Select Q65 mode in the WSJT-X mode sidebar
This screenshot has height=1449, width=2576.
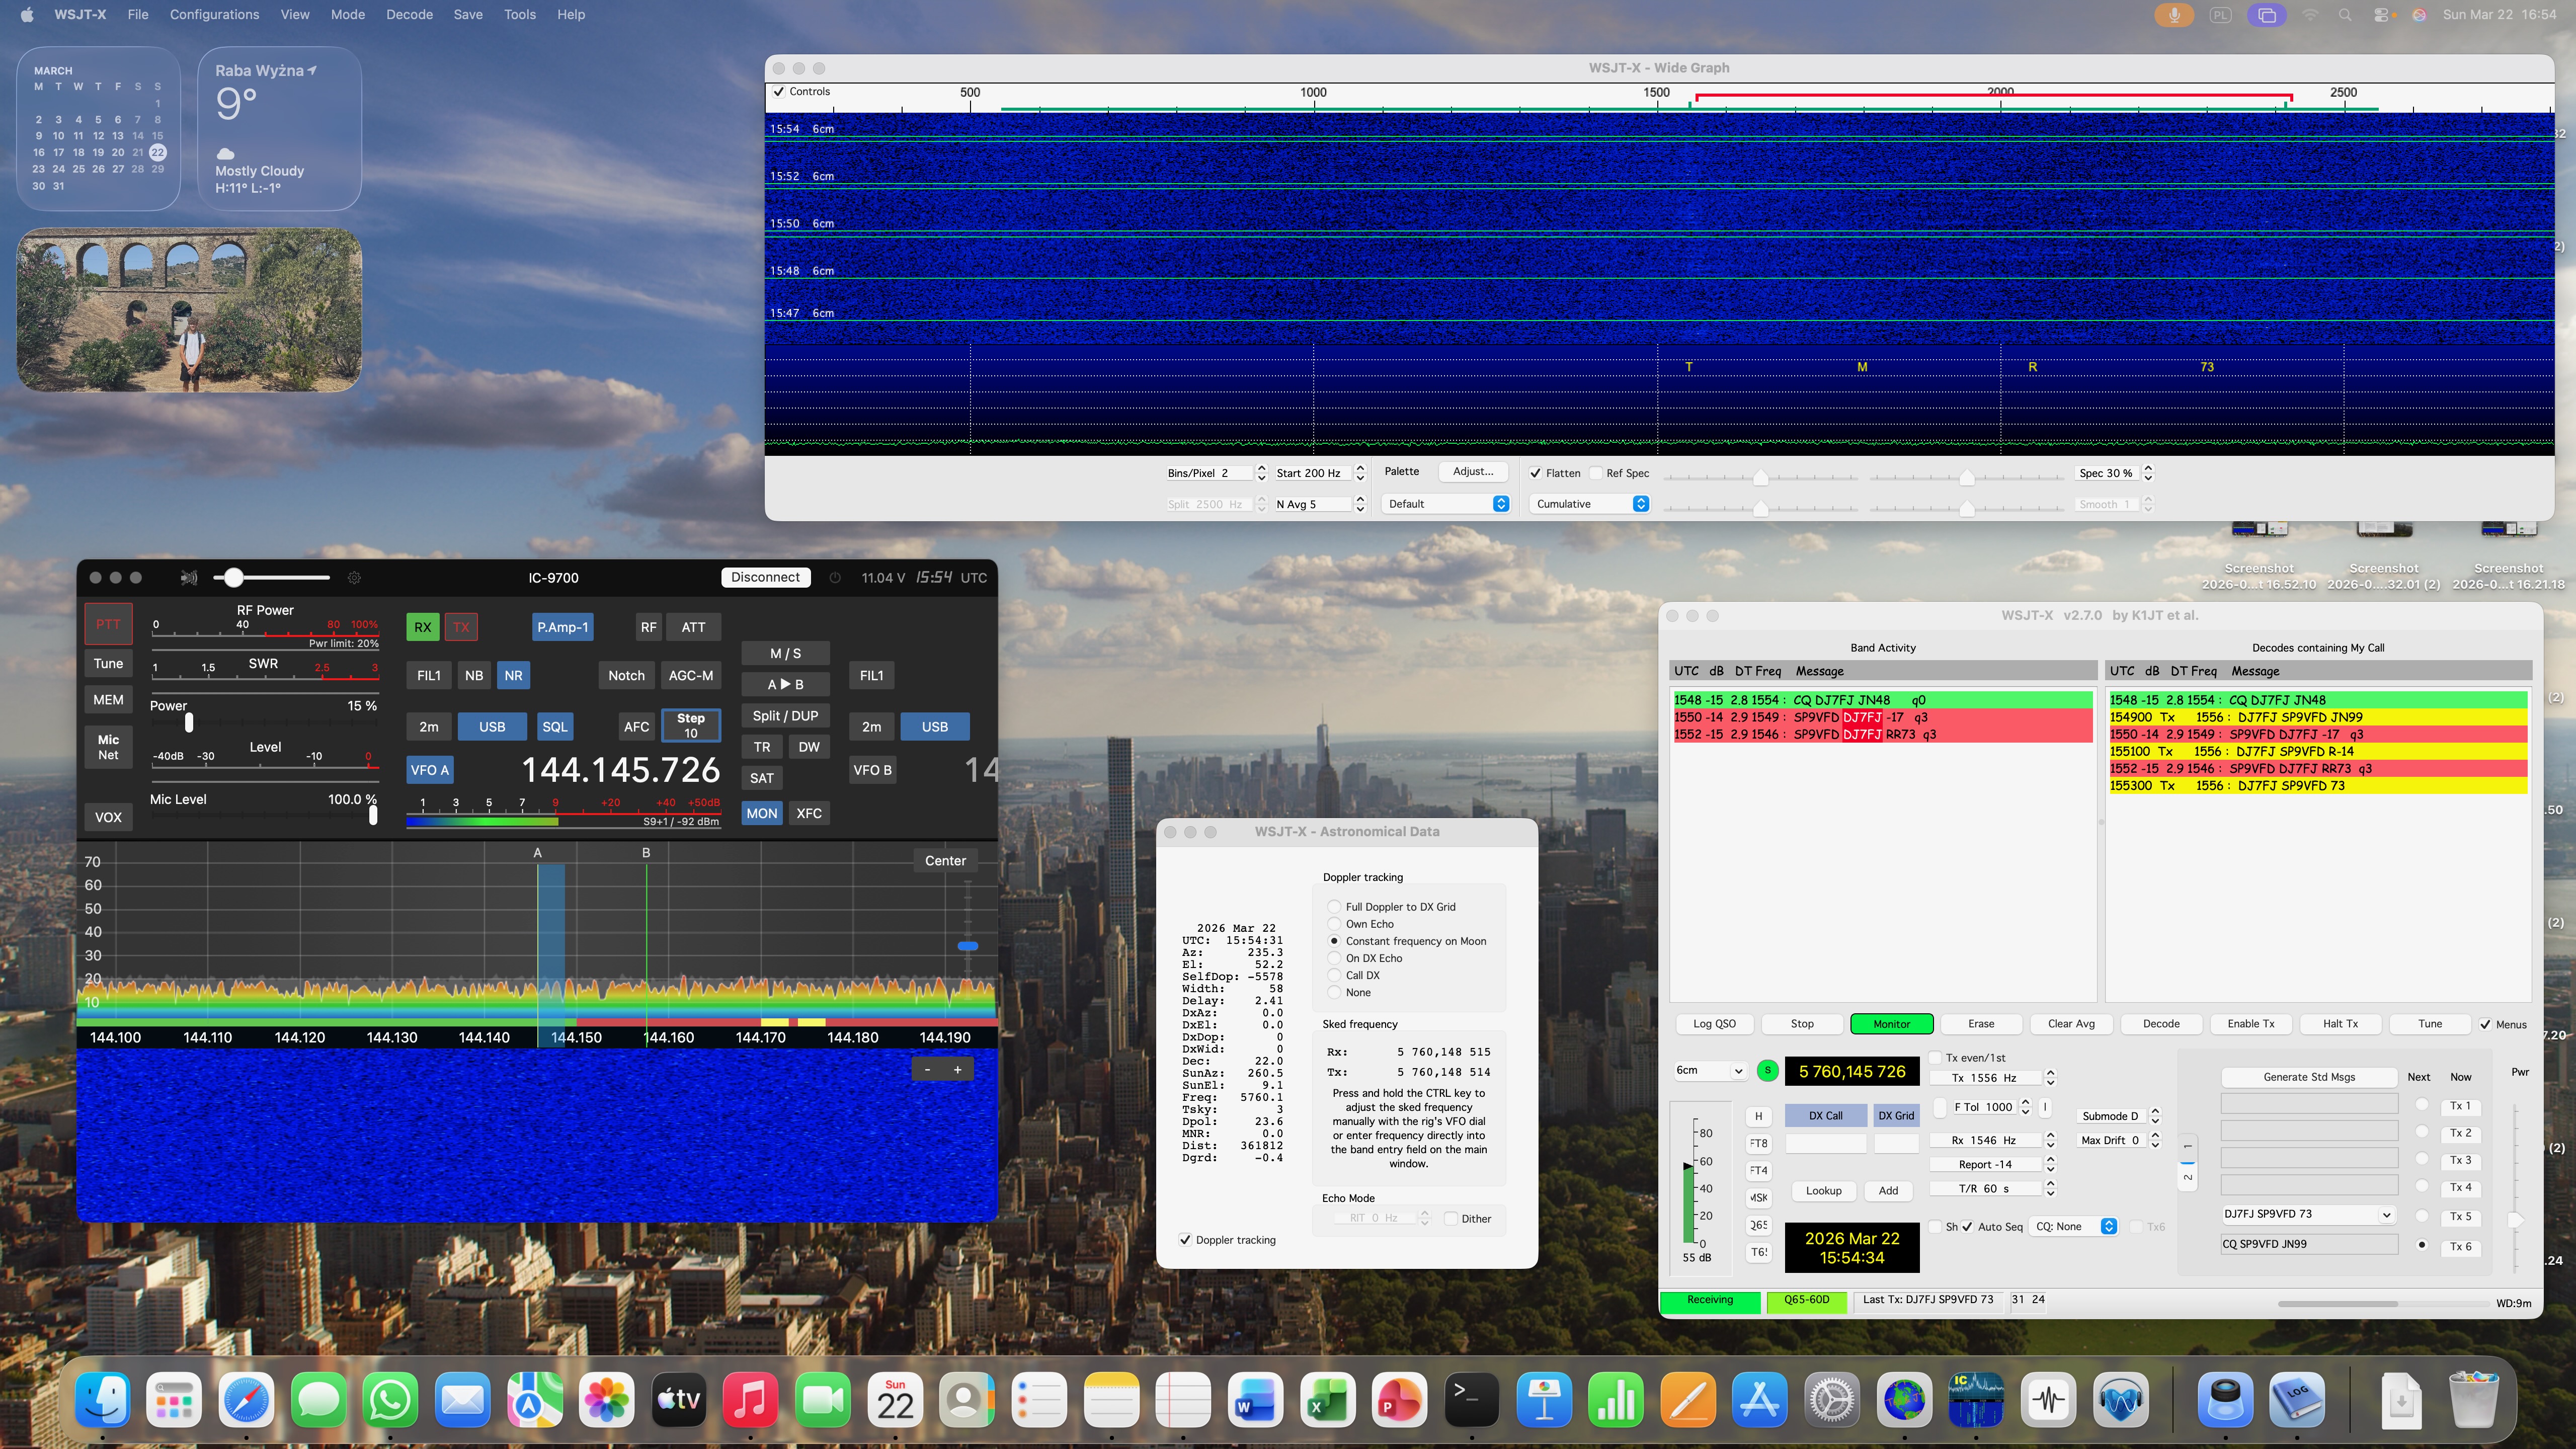point(1758,1224)
